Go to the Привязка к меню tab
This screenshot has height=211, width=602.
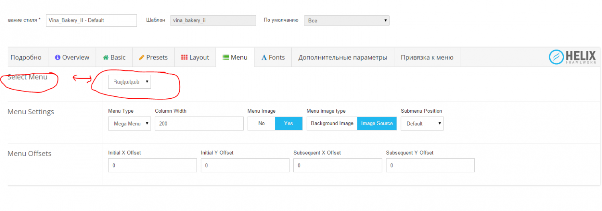(427, 58)
